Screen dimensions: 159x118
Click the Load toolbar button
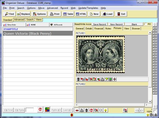pyautogui.click(x=107, y=14)
